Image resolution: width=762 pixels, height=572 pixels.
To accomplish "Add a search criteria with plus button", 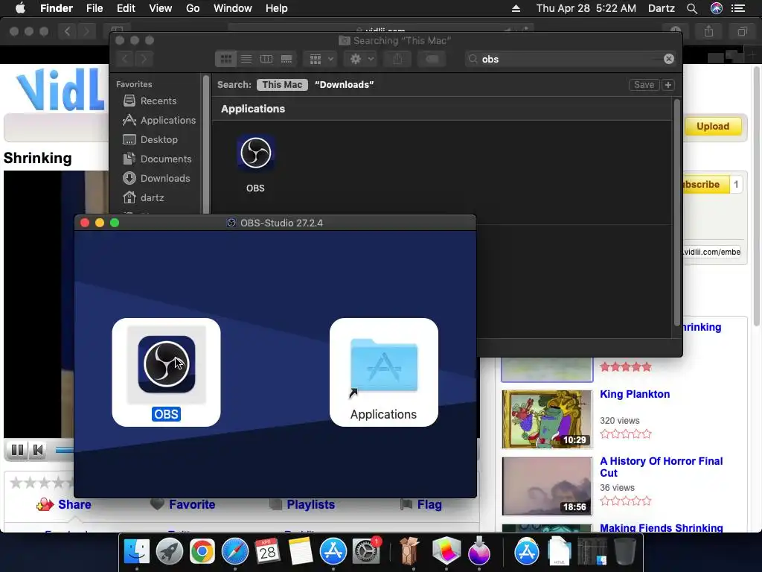I will pos(668,85).
